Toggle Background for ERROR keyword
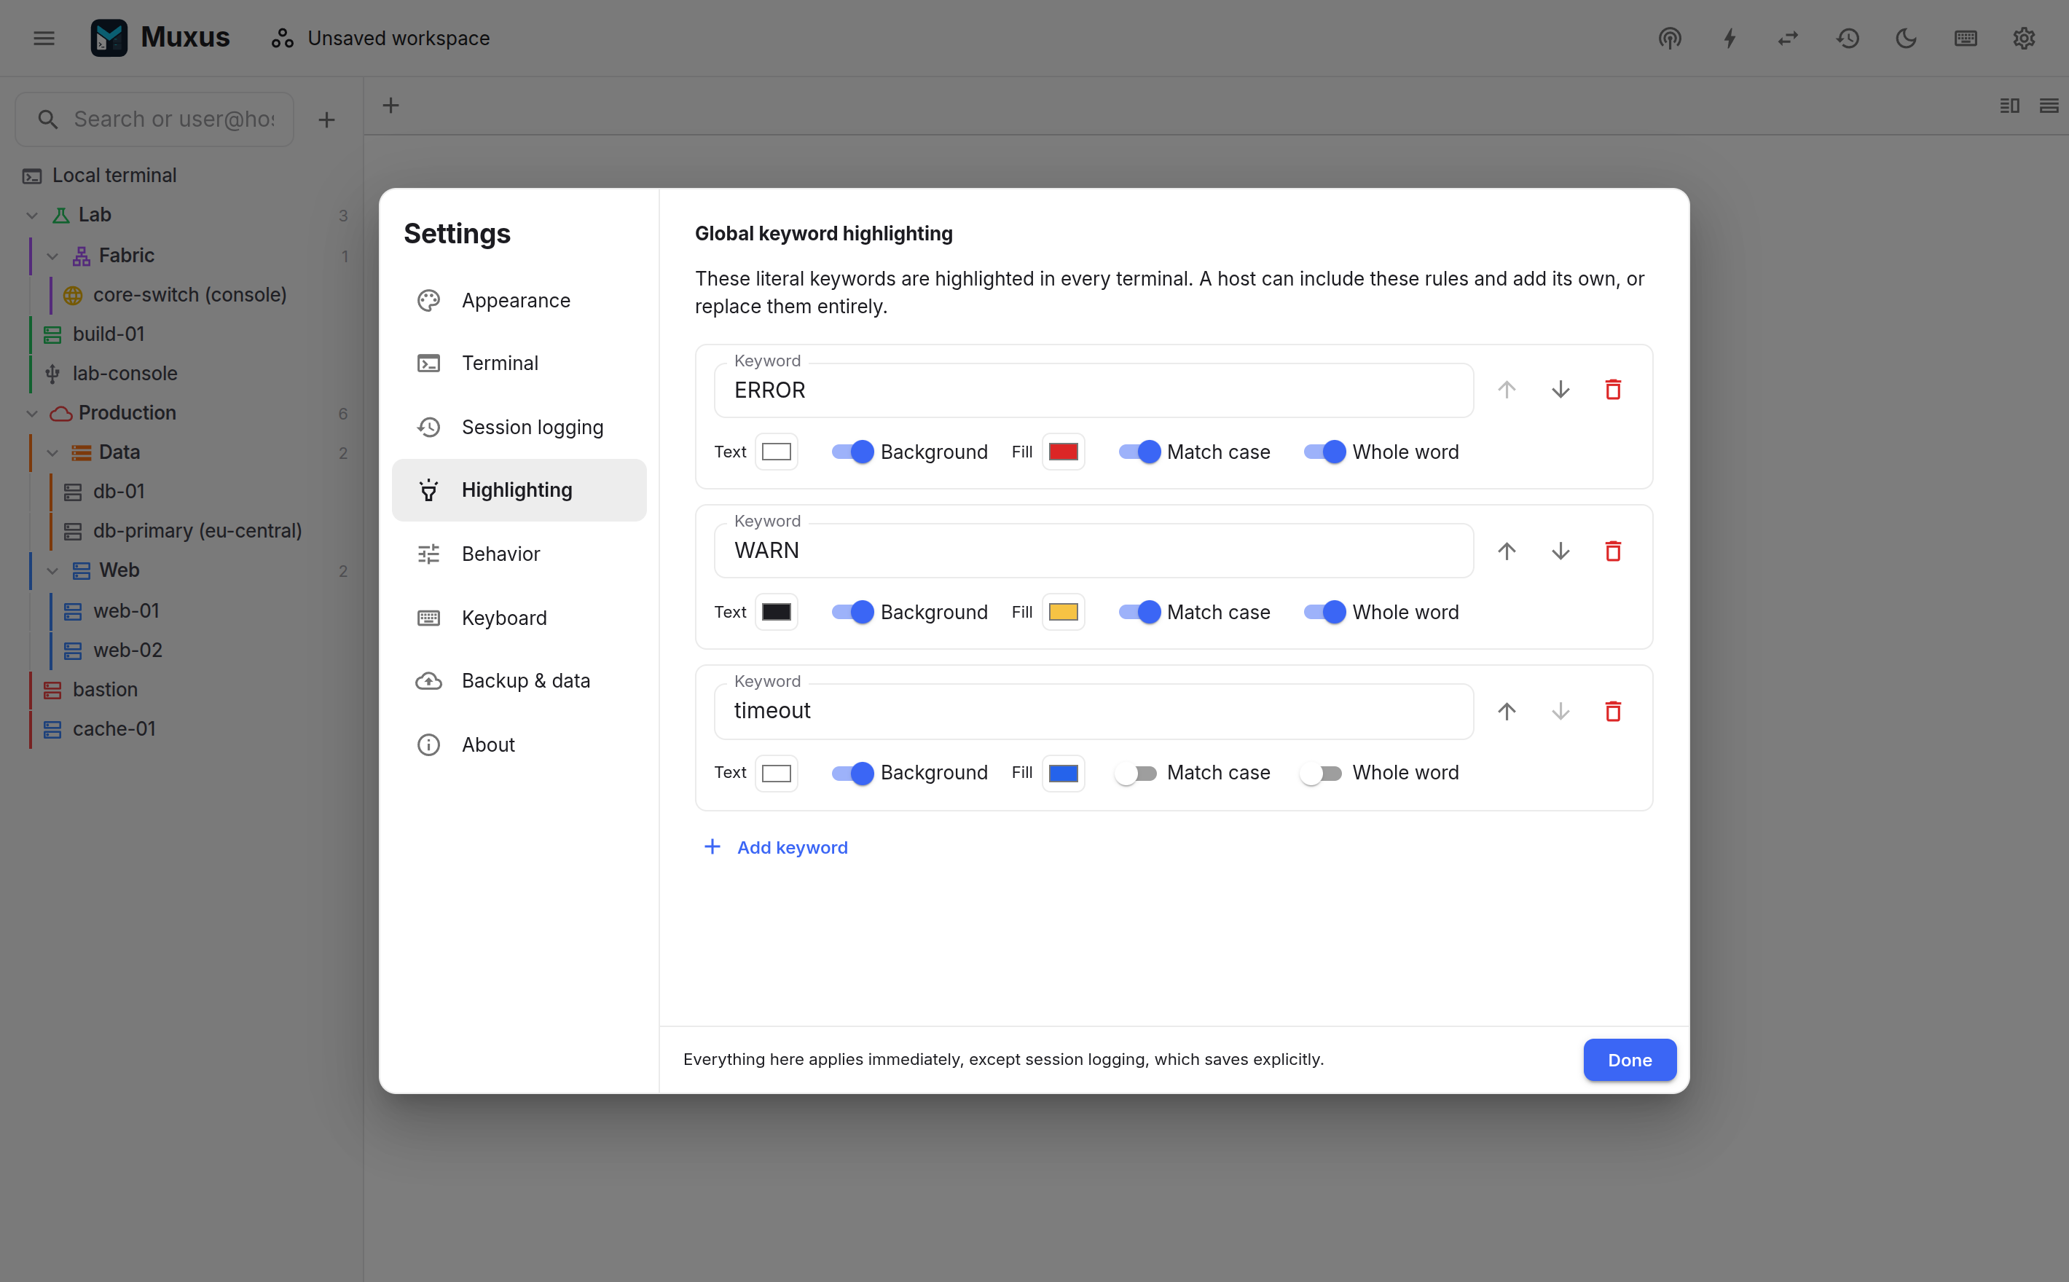 [x=852, y=451]
